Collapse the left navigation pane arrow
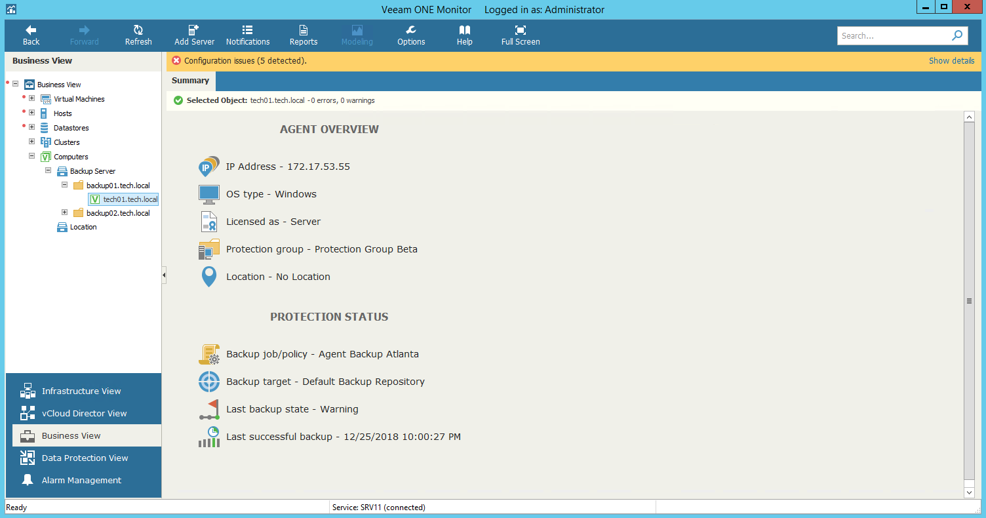This screenshot has width=986, height=518. point(164,275)
